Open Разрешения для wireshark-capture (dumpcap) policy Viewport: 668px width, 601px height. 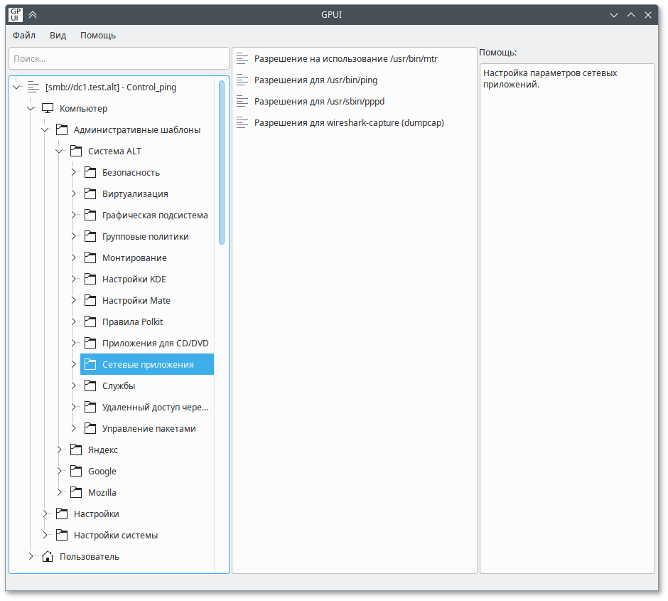coord(348,122)
